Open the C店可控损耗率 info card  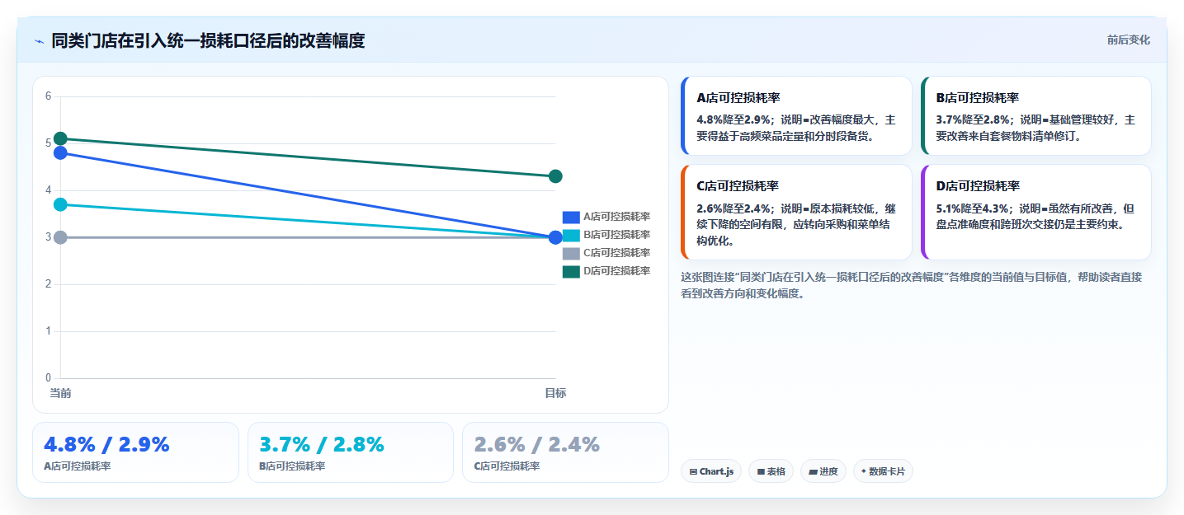[796, 212]
